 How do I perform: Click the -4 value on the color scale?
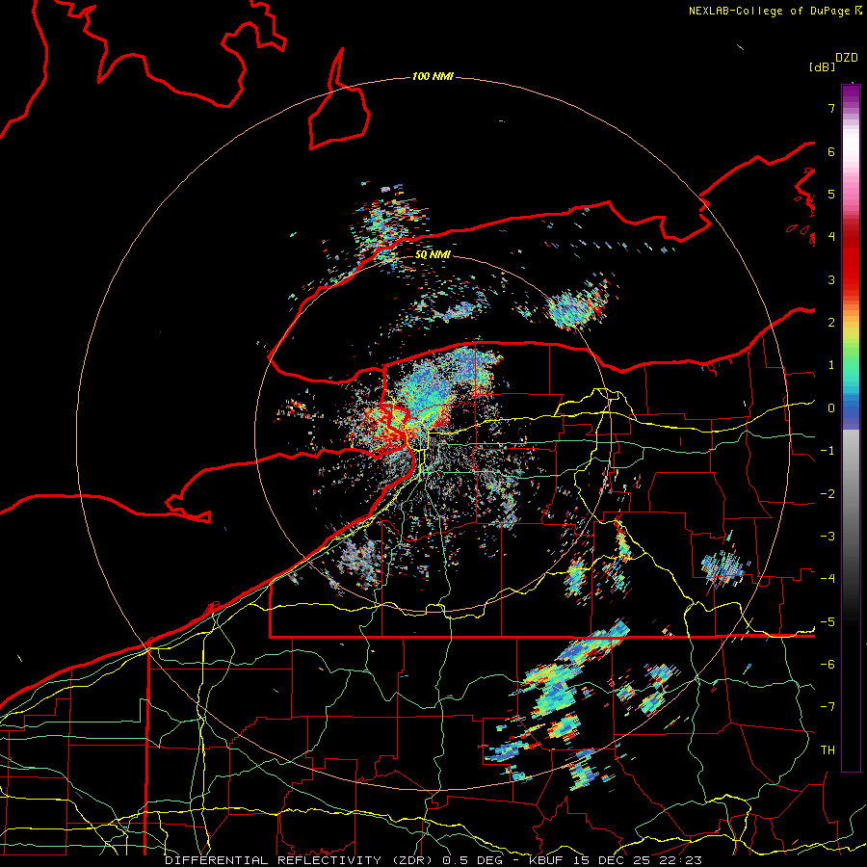tap(828, 578)
